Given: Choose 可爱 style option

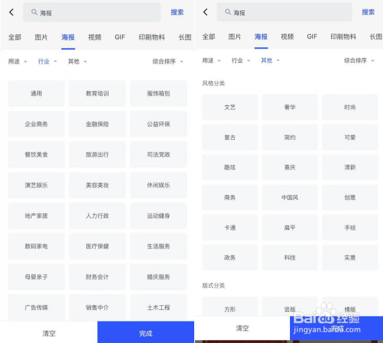Looking at the screenshot, I should [350, 137].
